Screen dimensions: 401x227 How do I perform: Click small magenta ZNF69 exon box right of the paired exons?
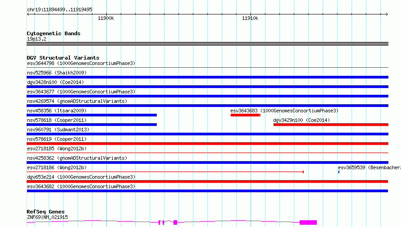(175, 222)
